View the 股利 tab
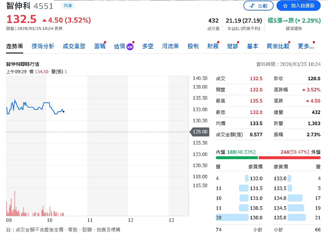328x240 pixels. [x=193, y=46]
